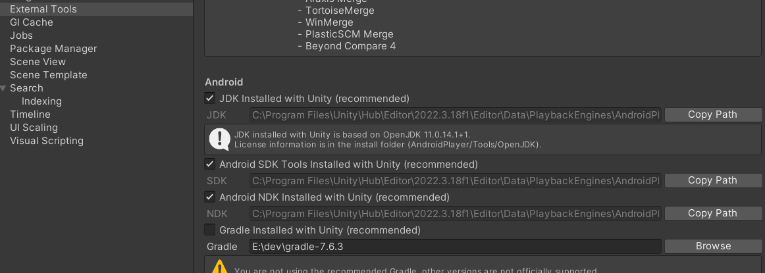Browse for Gradle folder
This screenshot has height=273, width=765.
click(712, 246)
